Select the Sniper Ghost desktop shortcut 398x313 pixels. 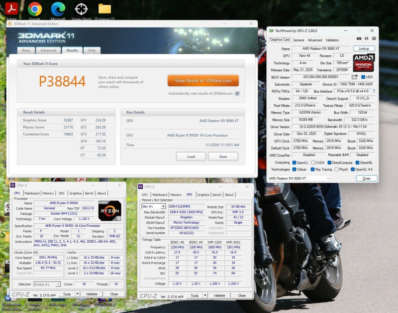tap(81, 9)
